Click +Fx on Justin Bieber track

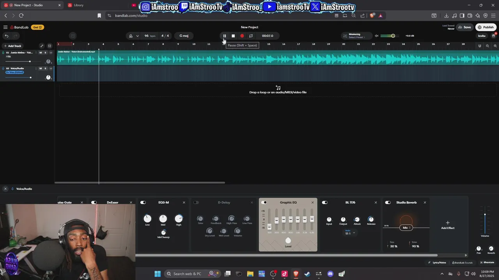point(9,57)
